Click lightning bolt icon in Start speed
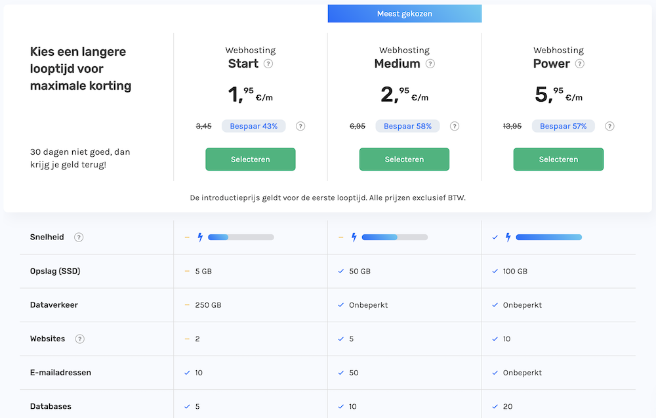656x418 pixels. 200,238
